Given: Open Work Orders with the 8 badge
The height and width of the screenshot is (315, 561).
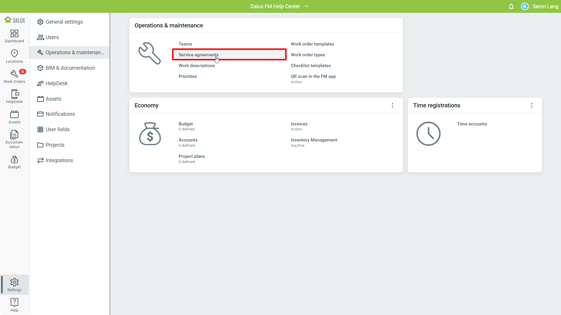Looking at the screenshot, I should 14,77.
